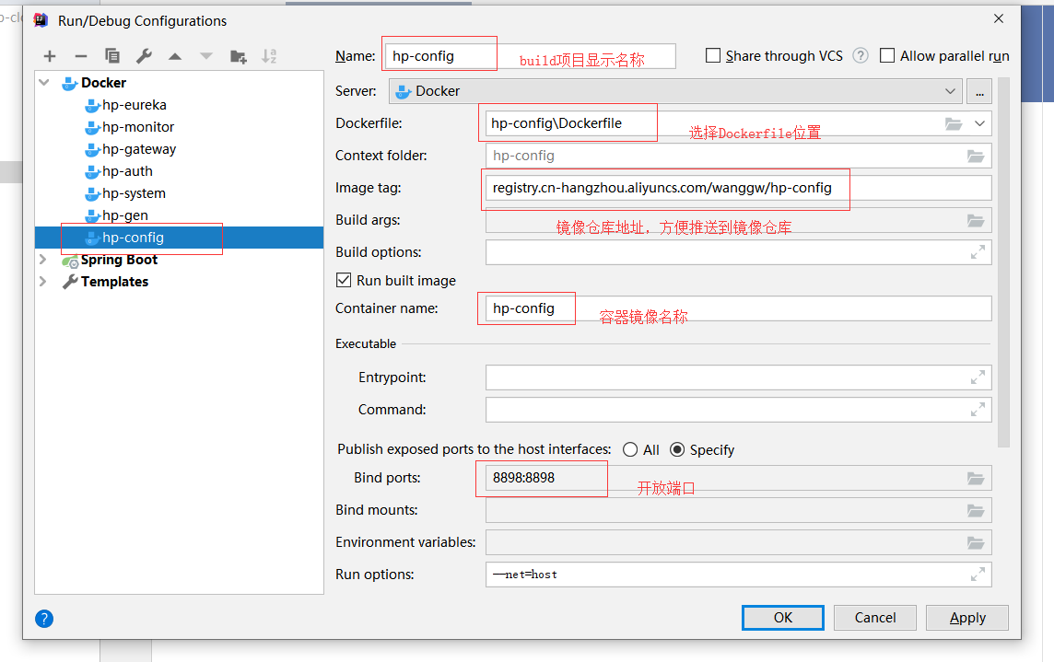Sort the configurations alphabetically
The image size is (1054, 662).
pyautogui.click(x=269, y=56)
